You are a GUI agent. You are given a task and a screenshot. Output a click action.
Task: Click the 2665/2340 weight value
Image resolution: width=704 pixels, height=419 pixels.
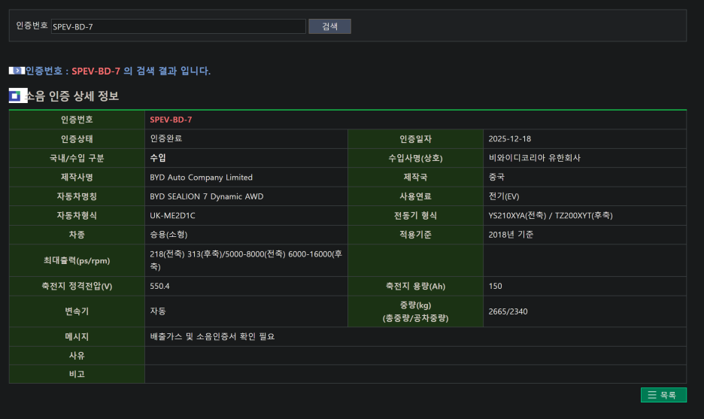[508, 311]
